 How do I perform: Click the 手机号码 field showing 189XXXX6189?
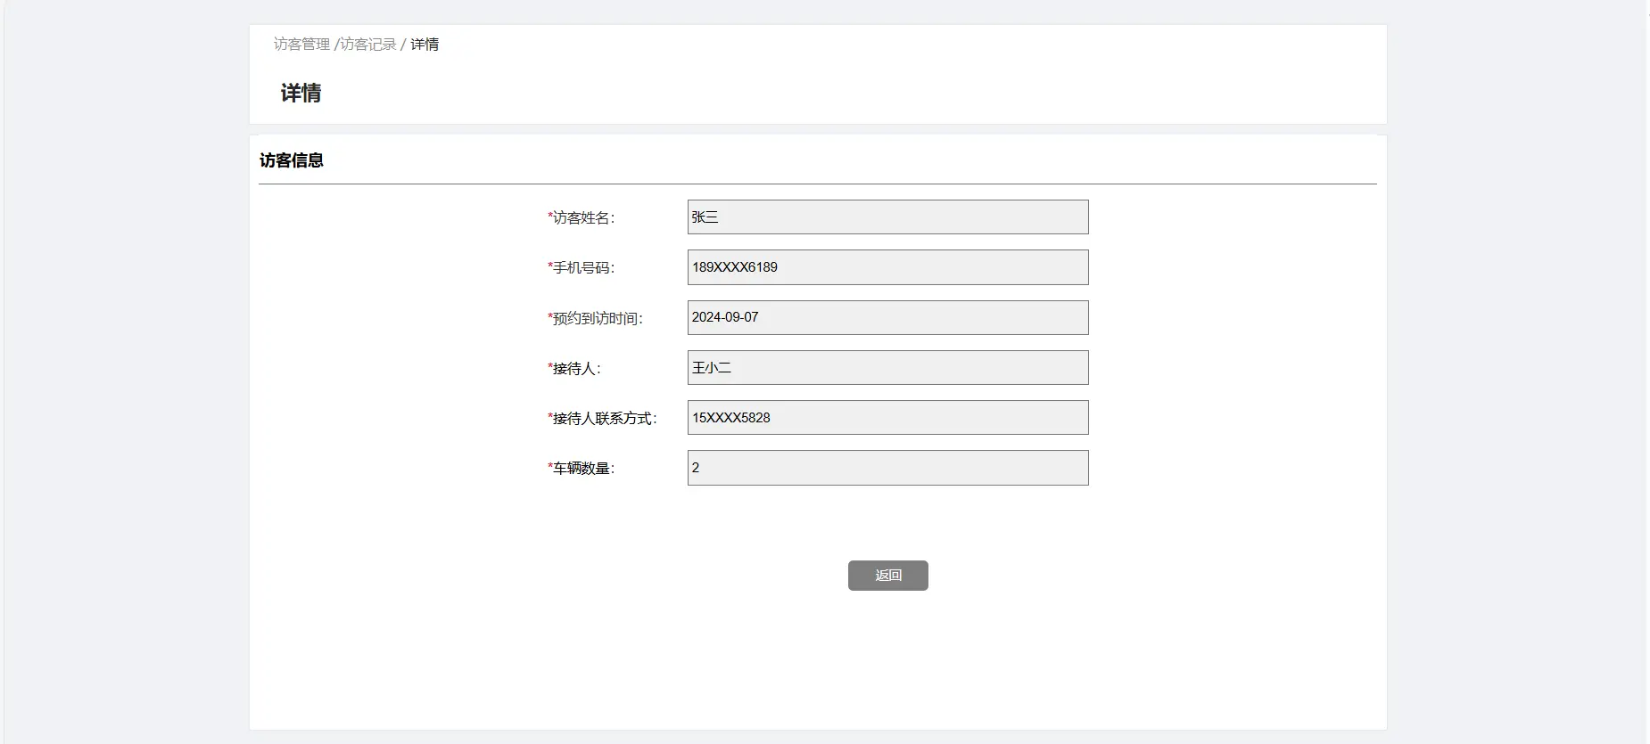887,267
